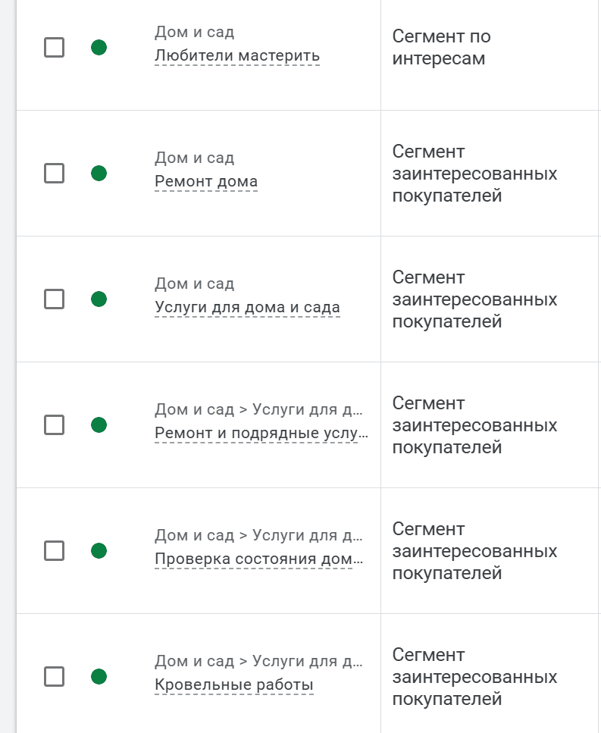The width and height of the screenshot is (601, 733).
Task: Open the Кровельные работы segment link
Action: click(x=233, y=684)
